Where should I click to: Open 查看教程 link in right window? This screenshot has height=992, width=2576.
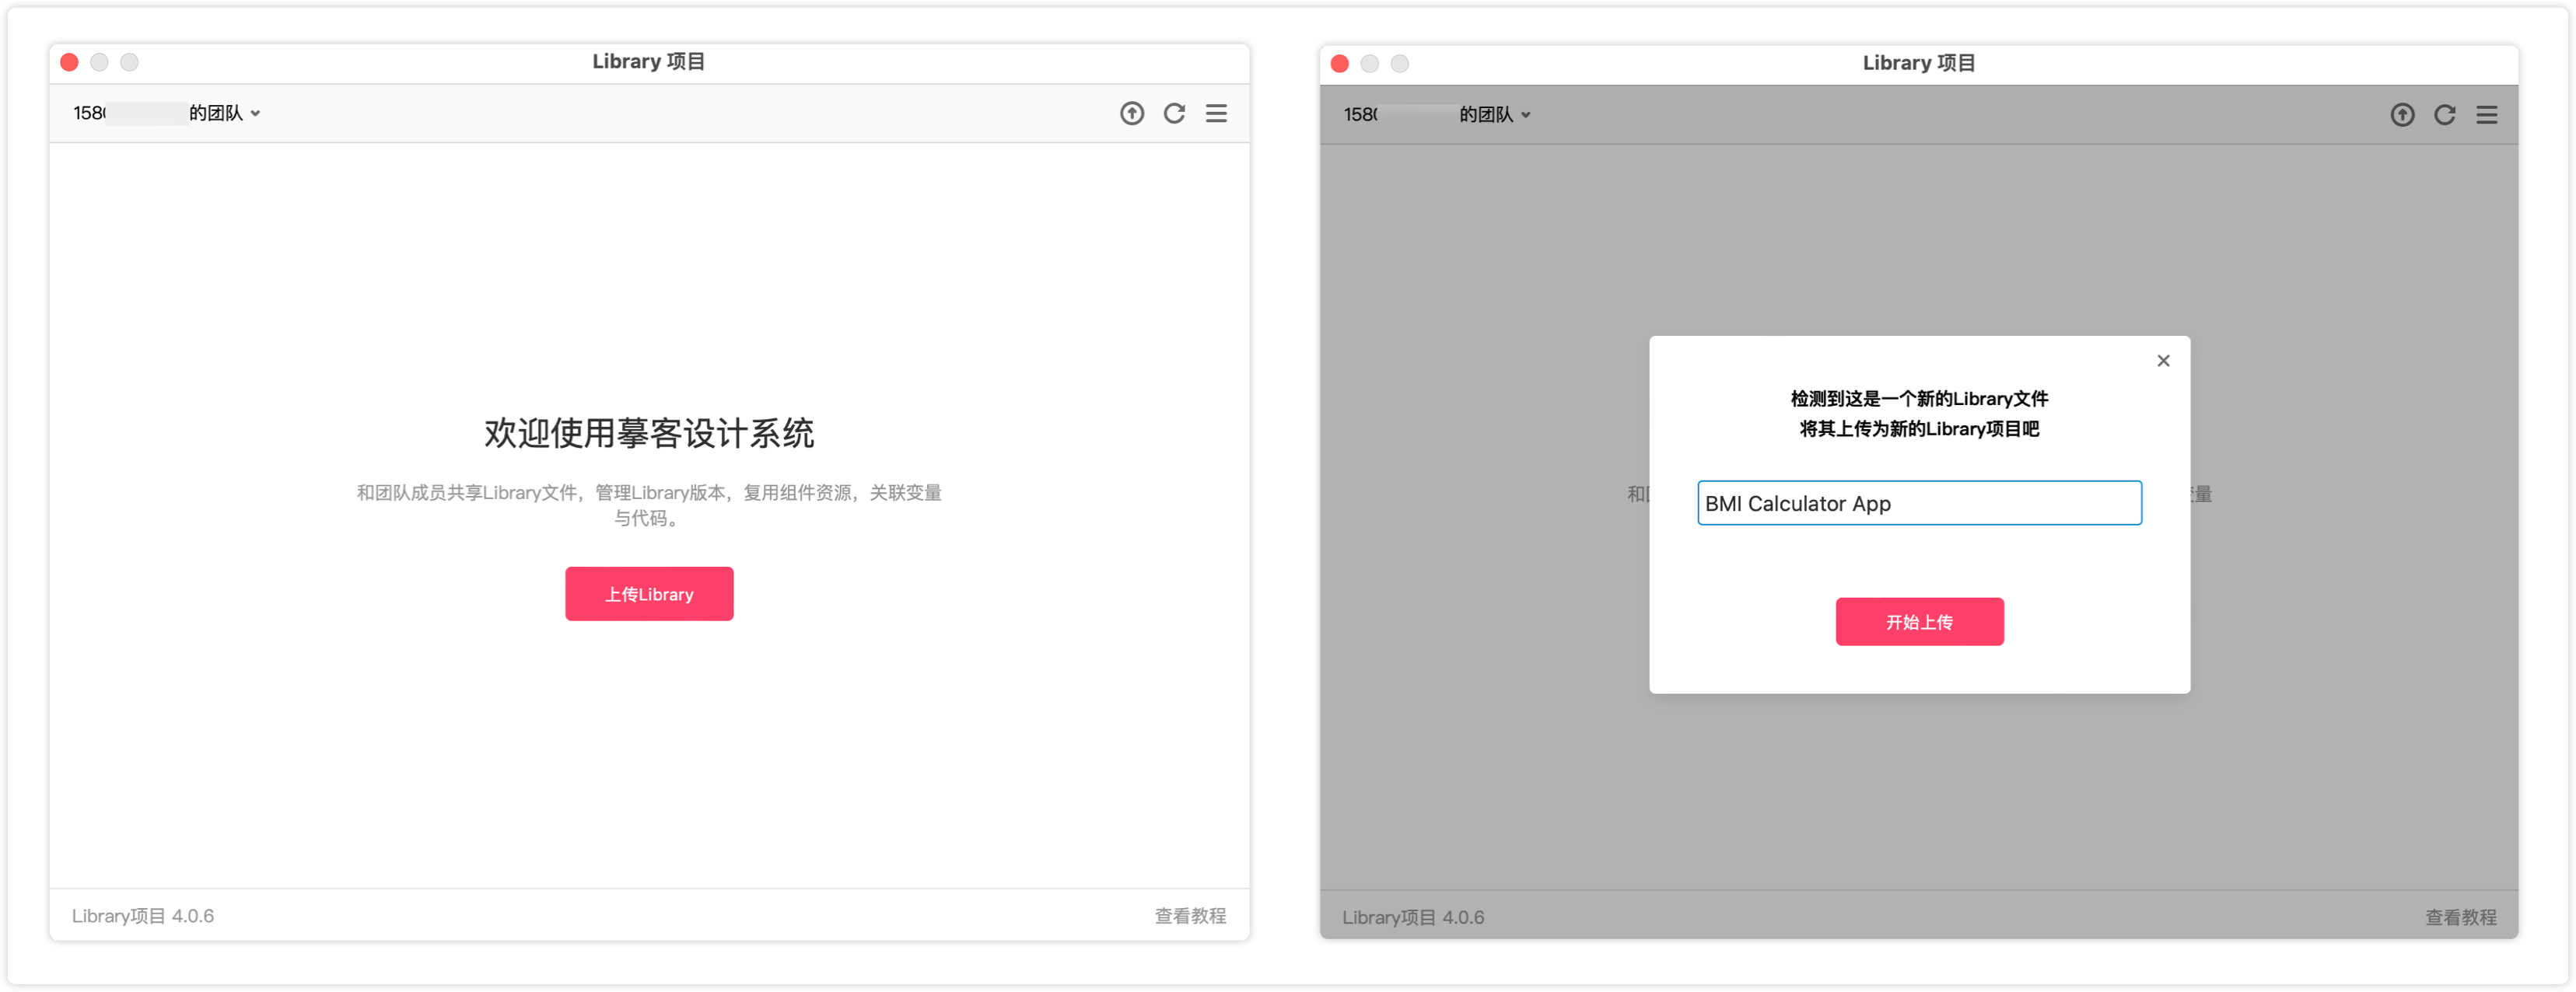click(2460, 917)
